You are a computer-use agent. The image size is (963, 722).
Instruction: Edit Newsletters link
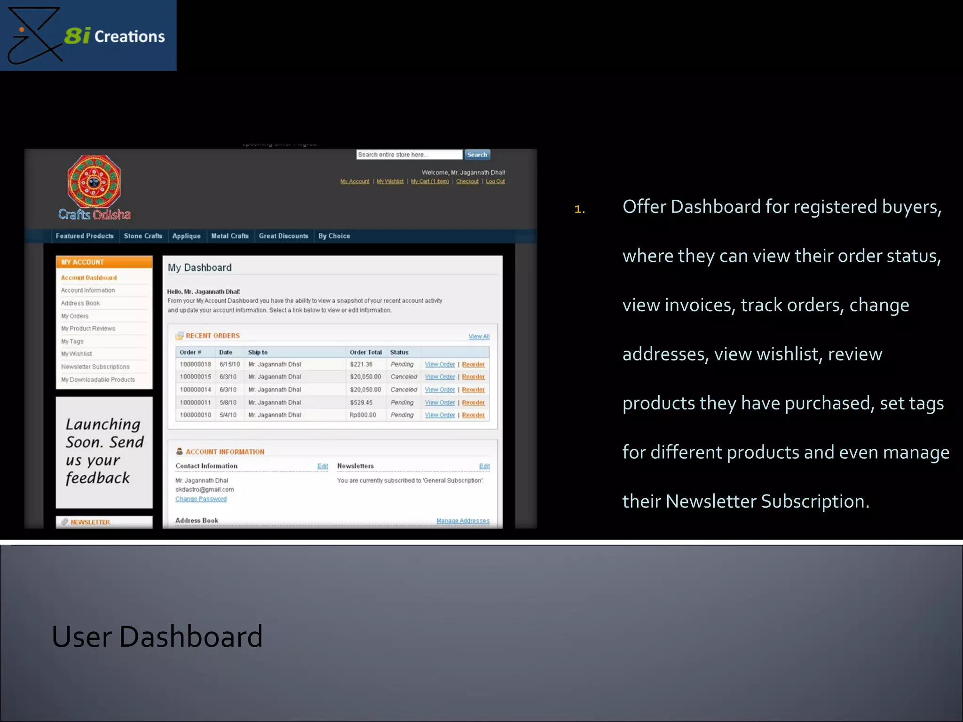point(484,466)
